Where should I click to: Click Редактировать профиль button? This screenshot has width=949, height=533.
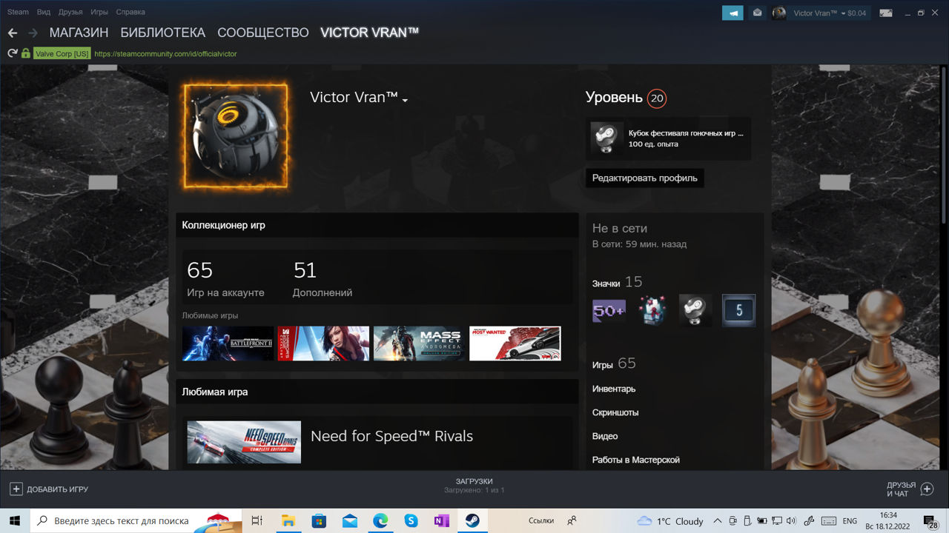pos(644,178)
